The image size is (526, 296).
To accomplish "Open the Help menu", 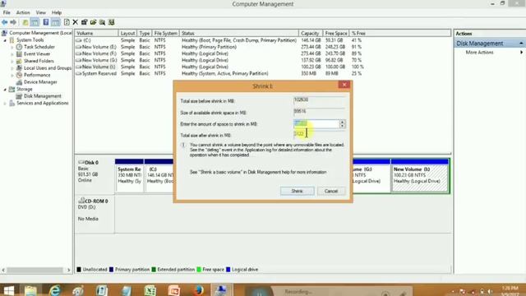I will click(57, 12).
